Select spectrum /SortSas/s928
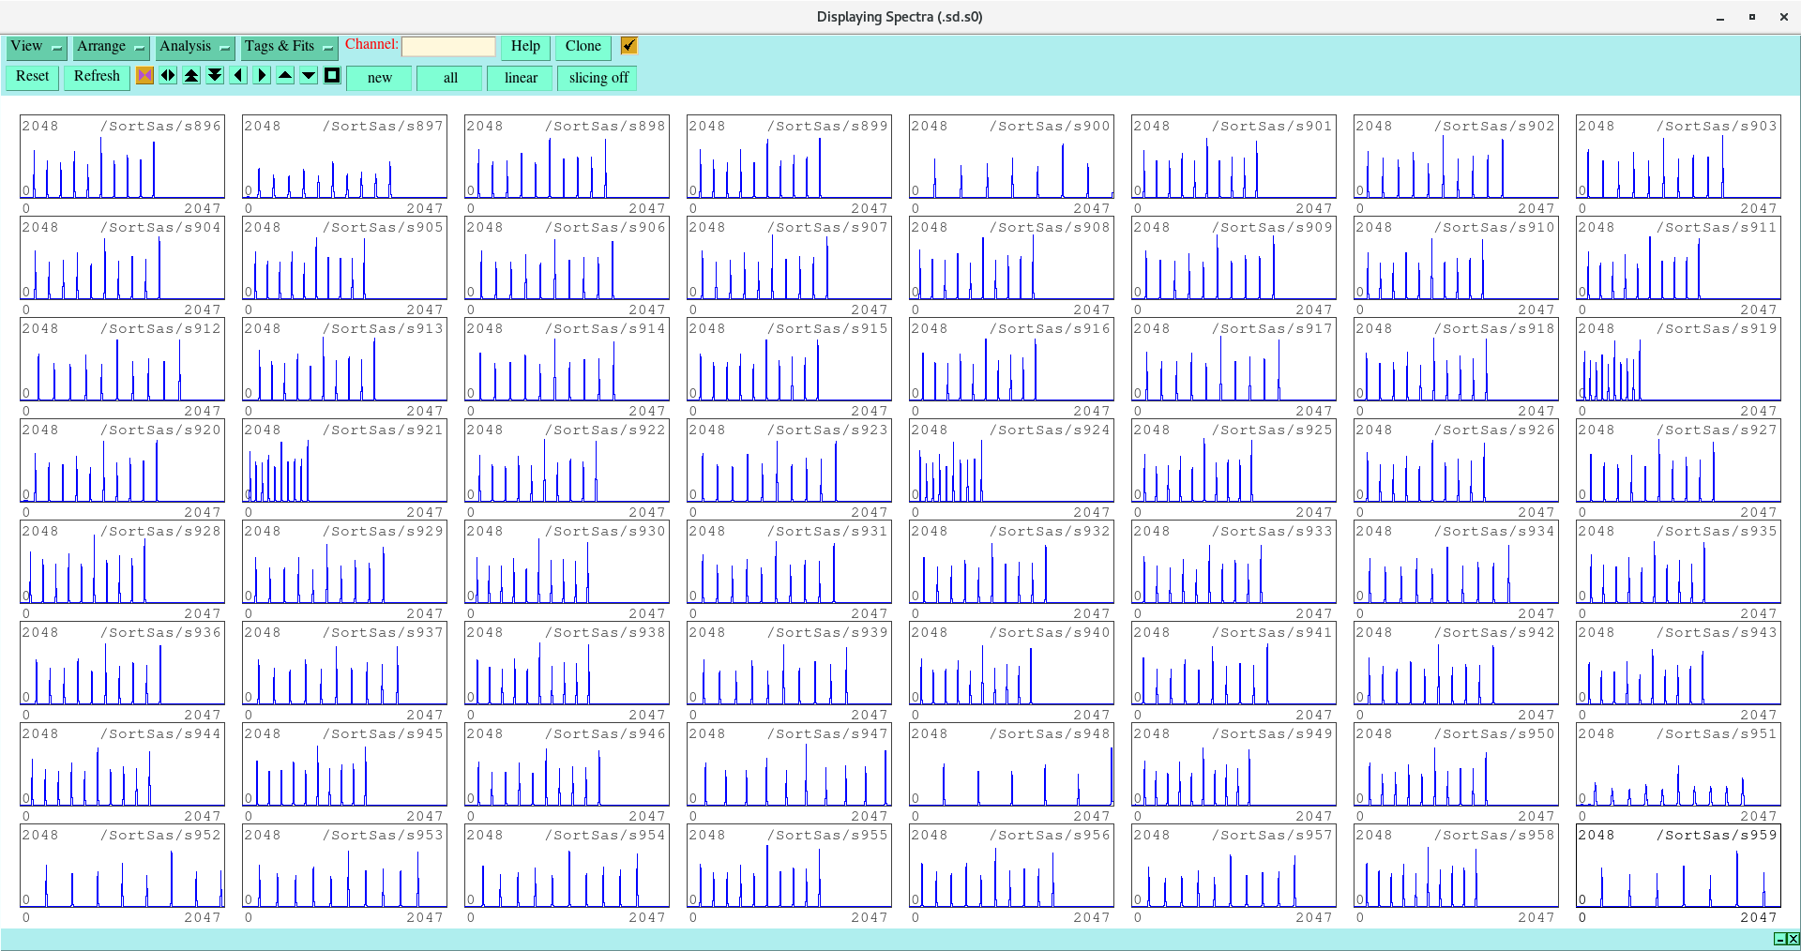Screen dimensions: 1801x951 pyautogui.click(x=122, y=562)
